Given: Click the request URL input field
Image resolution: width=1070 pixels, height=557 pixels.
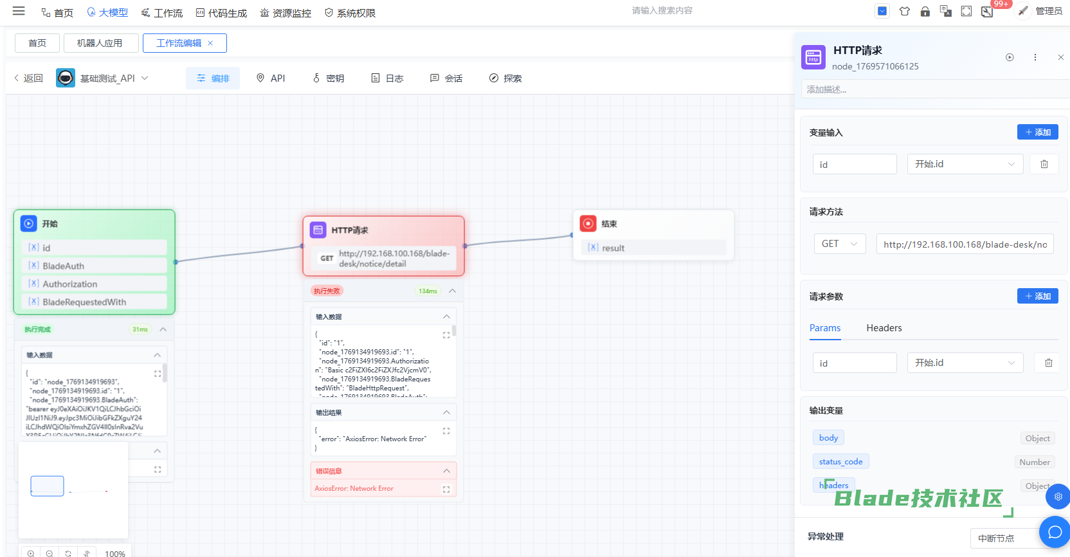Looking at the screenshot, I should [965, 244].
